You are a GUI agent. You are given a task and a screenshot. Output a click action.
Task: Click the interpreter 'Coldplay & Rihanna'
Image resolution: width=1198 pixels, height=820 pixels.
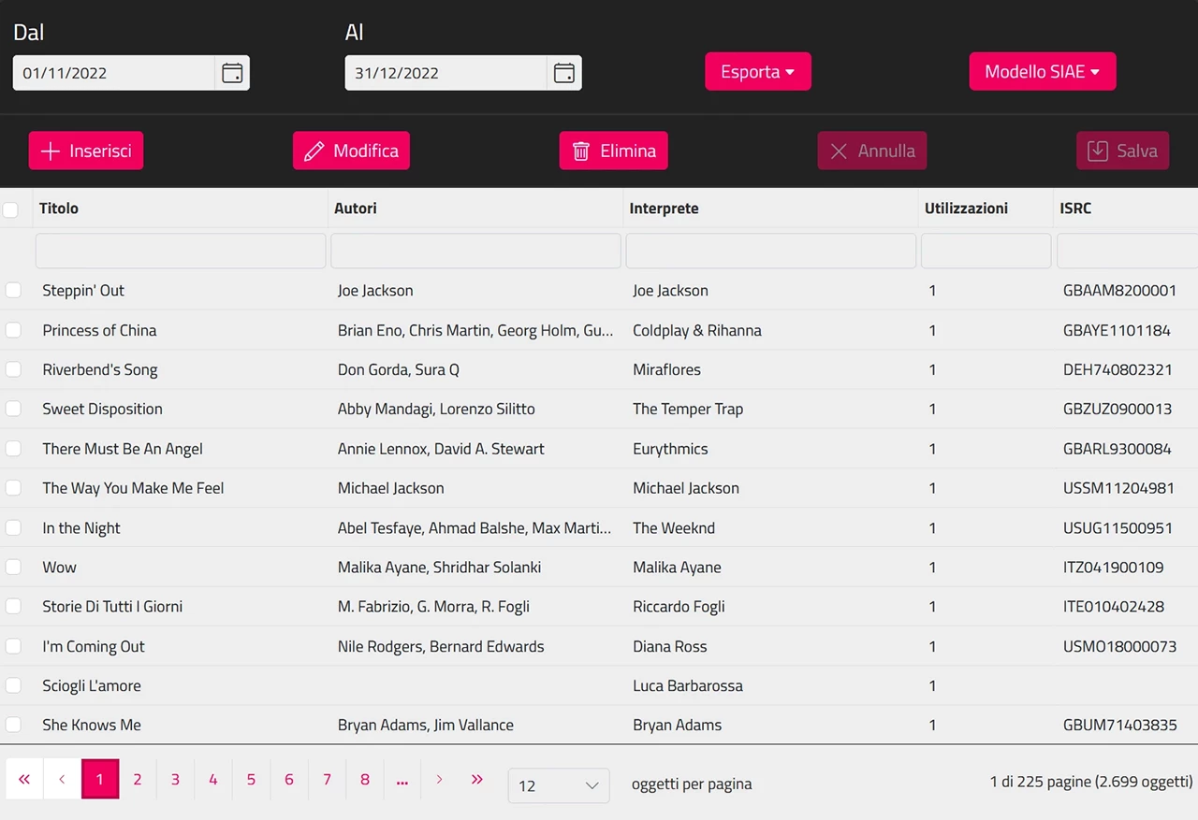click(697, 330)
